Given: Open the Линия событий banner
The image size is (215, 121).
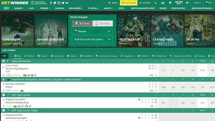Looking at the screenshot, I should 51,31.
